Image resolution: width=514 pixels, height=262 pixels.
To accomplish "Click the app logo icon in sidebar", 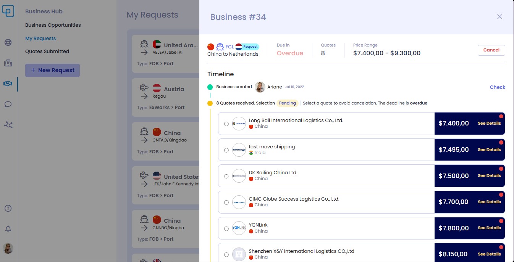I will point(8,11).
